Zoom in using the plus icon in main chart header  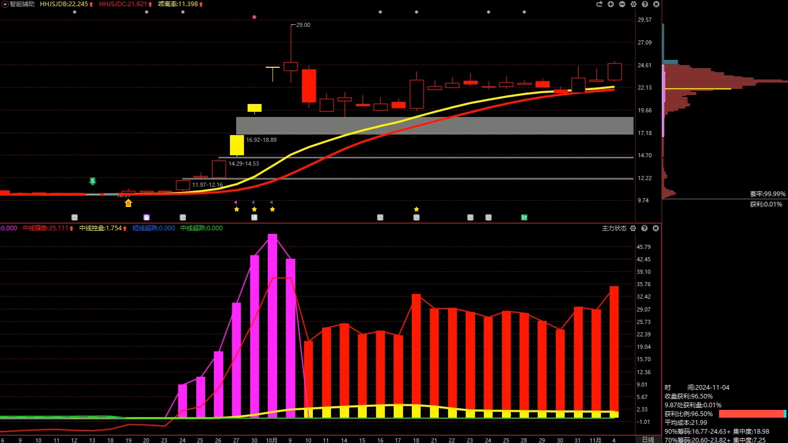[611, 4]
